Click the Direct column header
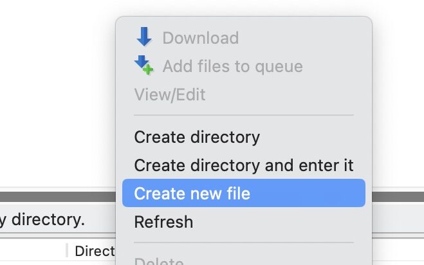Viewport: 424px width, 265px height. [x=95, y=251]
